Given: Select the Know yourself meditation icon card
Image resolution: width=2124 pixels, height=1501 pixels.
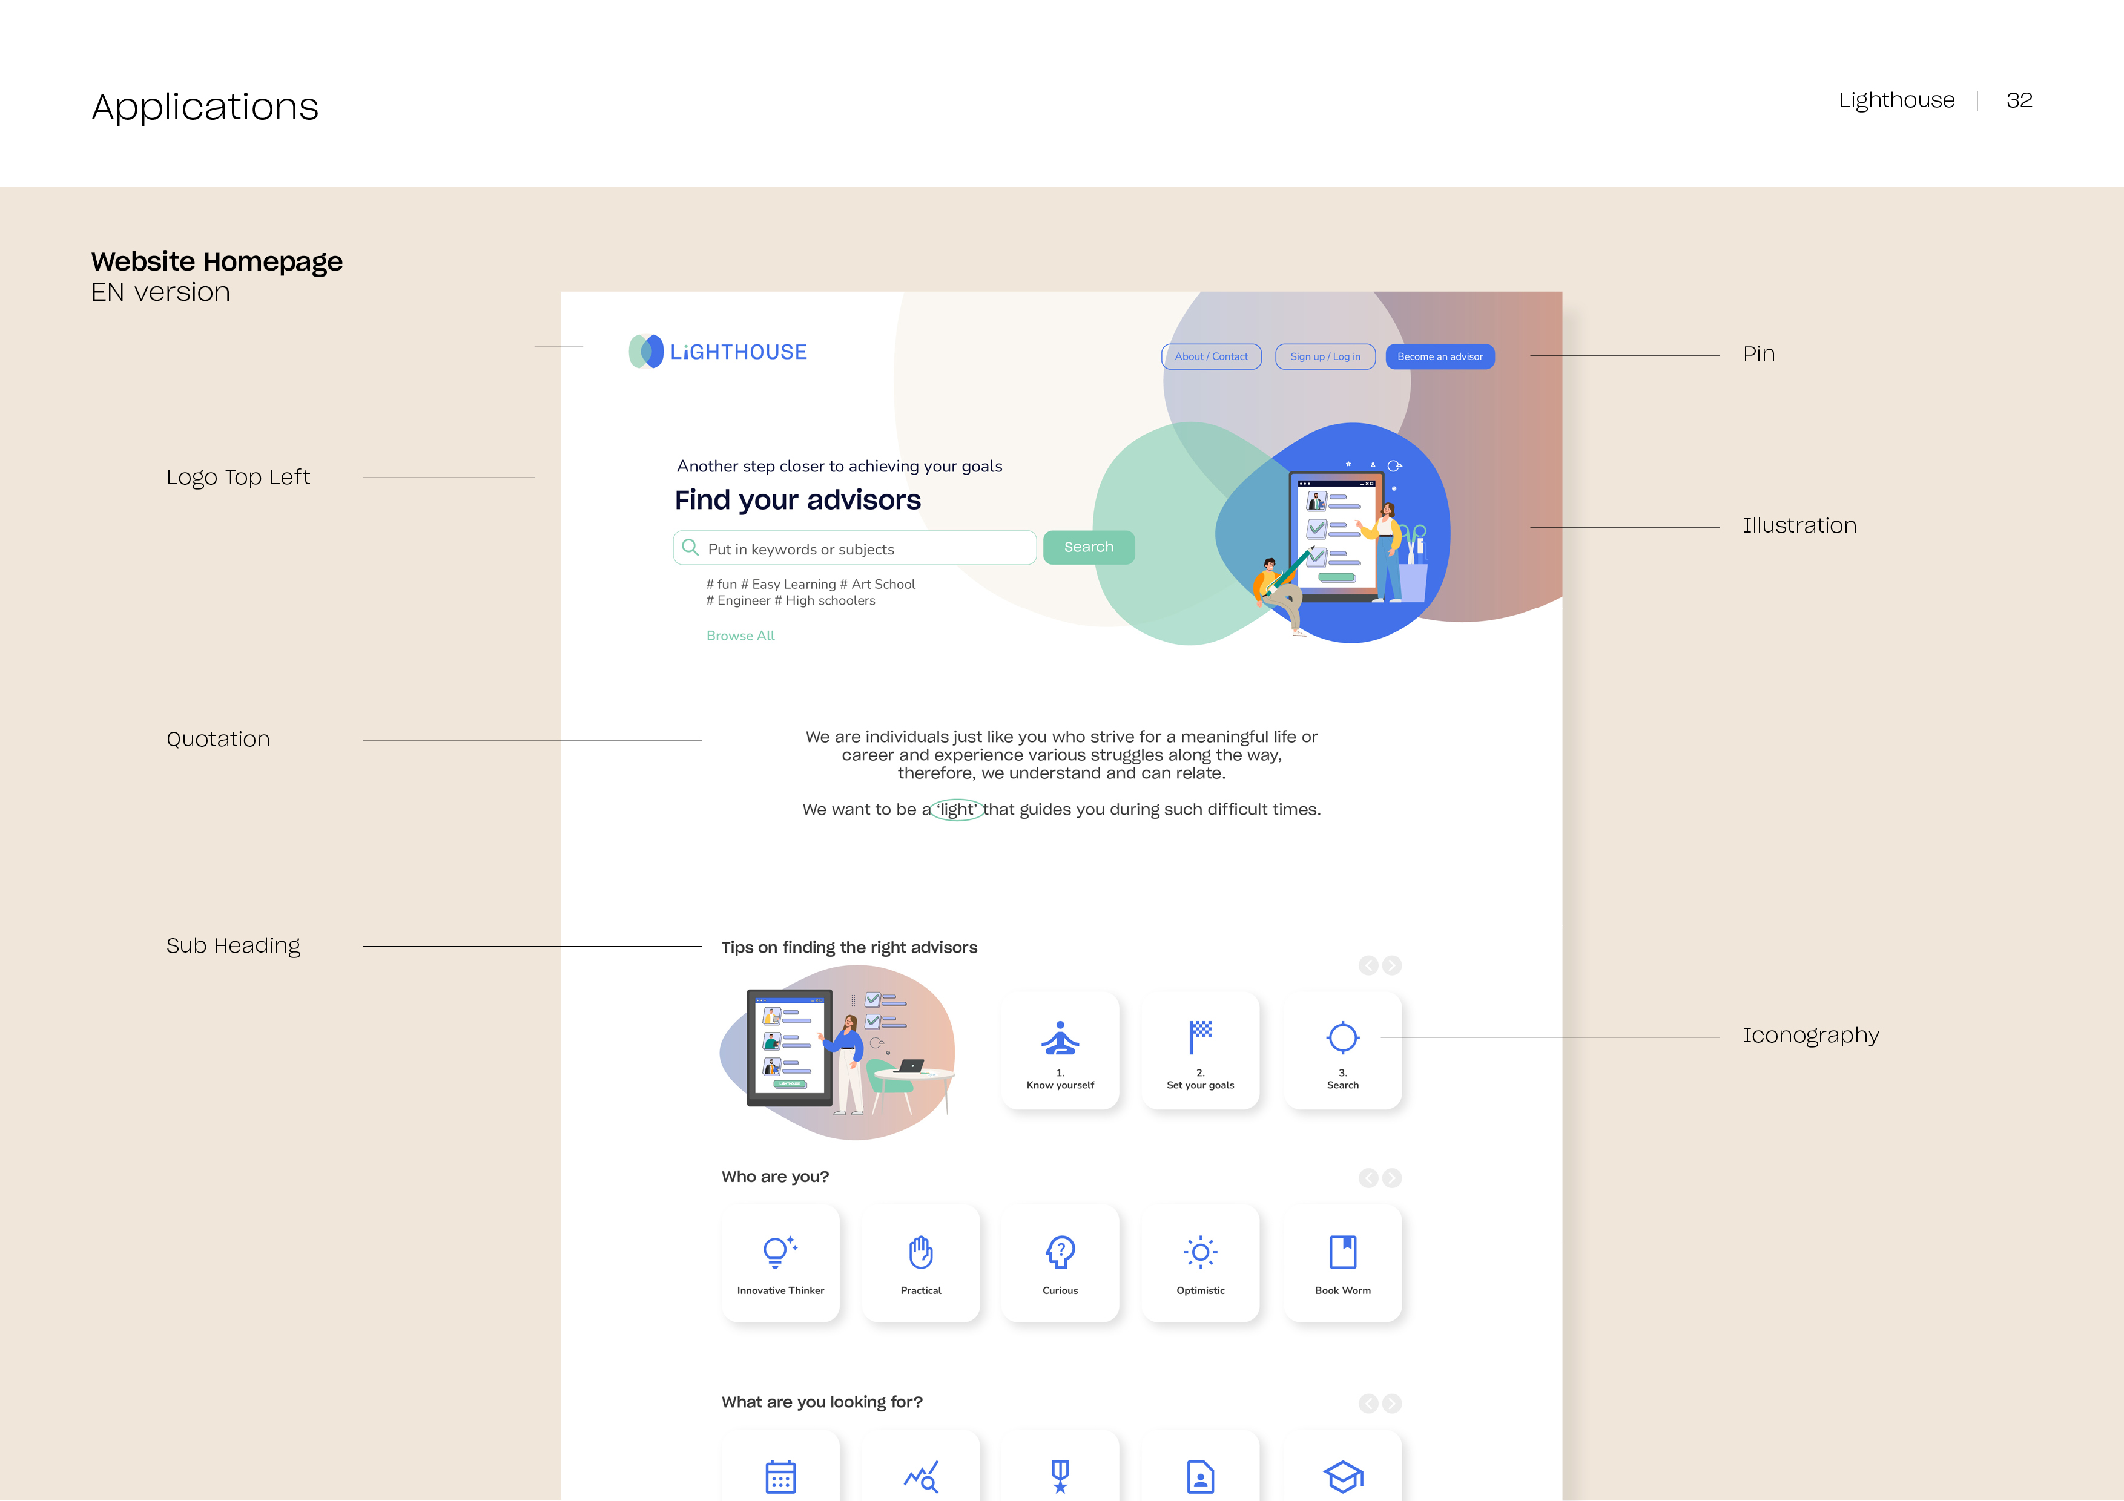Looking at the screenshot, I should pos(1059,1049).
